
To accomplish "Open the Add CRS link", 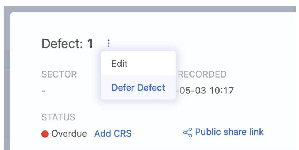I will coord(113,134).
